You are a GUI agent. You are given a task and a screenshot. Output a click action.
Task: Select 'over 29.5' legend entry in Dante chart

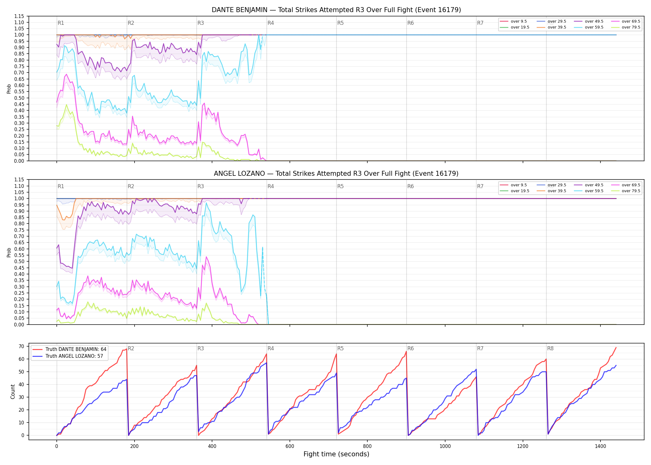(551, 21)
